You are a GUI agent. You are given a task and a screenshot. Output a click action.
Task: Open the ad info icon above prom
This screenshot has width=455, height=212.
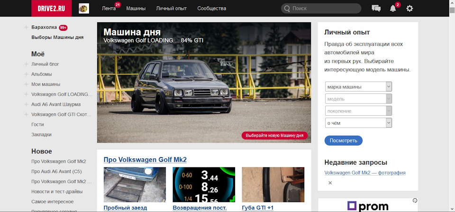[x=415, y=201]
